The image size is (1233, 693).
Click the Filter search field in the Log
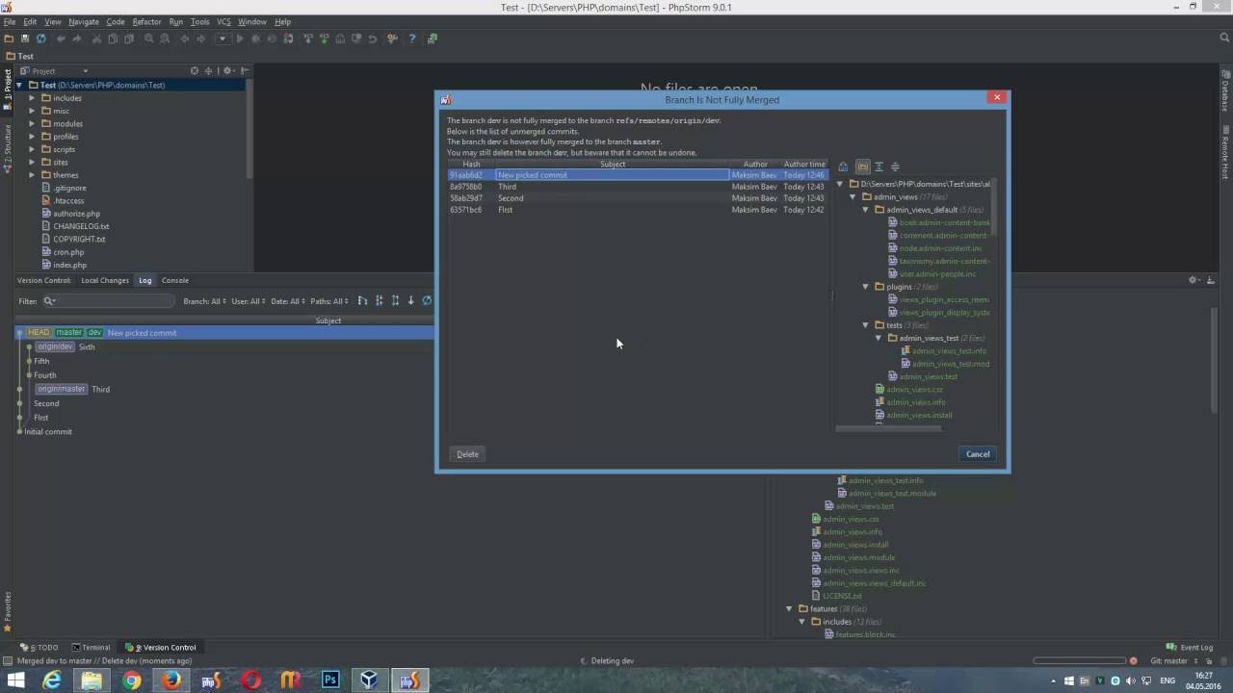point(109,301)
